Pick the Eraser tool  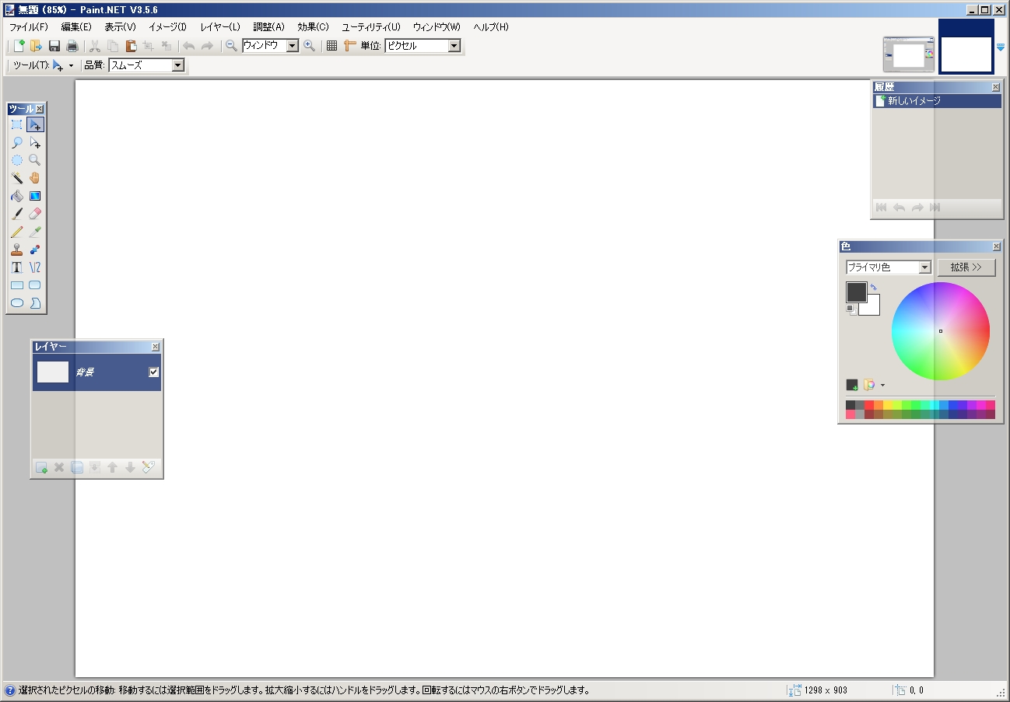click(35, 214)
